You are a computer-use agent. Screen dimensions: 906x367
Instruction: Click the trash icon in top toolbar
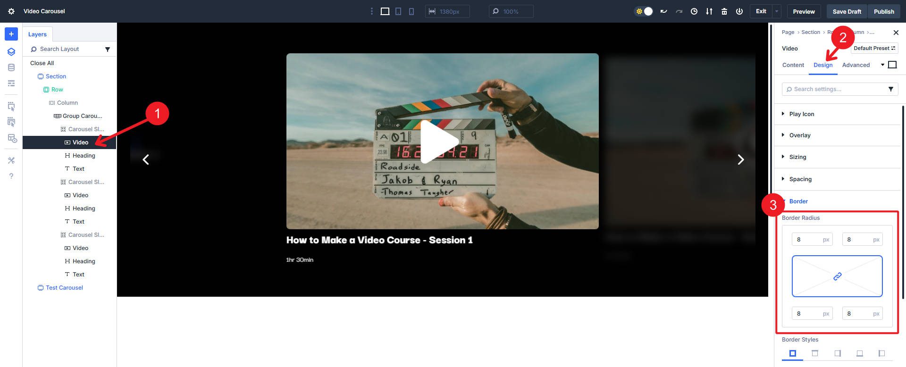coord(724,11)
